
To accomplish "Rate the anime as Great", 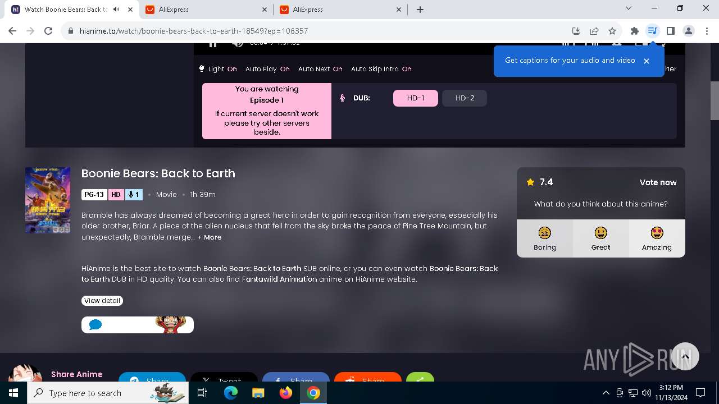I will coord(600,238).
